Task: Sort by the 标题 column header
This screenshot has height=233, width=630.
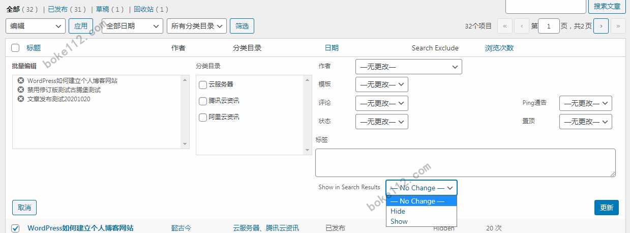Action: point(34,48)
